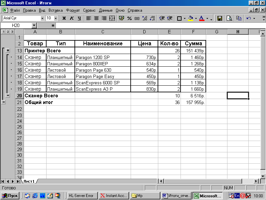Open borders dropdown arrow
Image resolution: width=266 pixels, height=200 pixels.
185,18
